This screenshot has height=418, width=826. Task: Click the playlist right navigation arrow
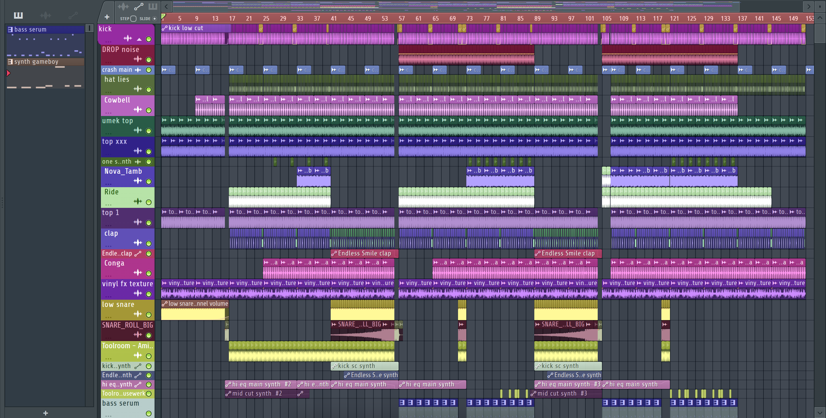809,6
